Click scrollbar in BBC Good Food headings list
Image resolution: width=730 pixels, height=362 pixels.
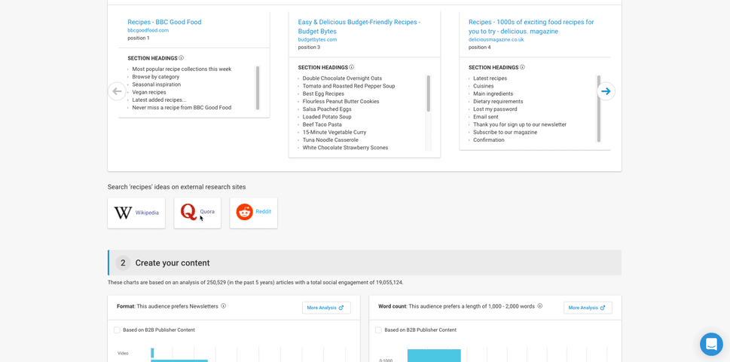pyautogui.click(x=258, y=87)
